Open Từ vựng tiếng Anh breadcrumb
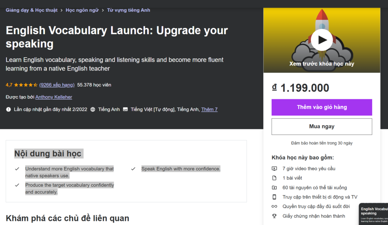The height and width of the screenshot is (225, 388). pos(128,10)
